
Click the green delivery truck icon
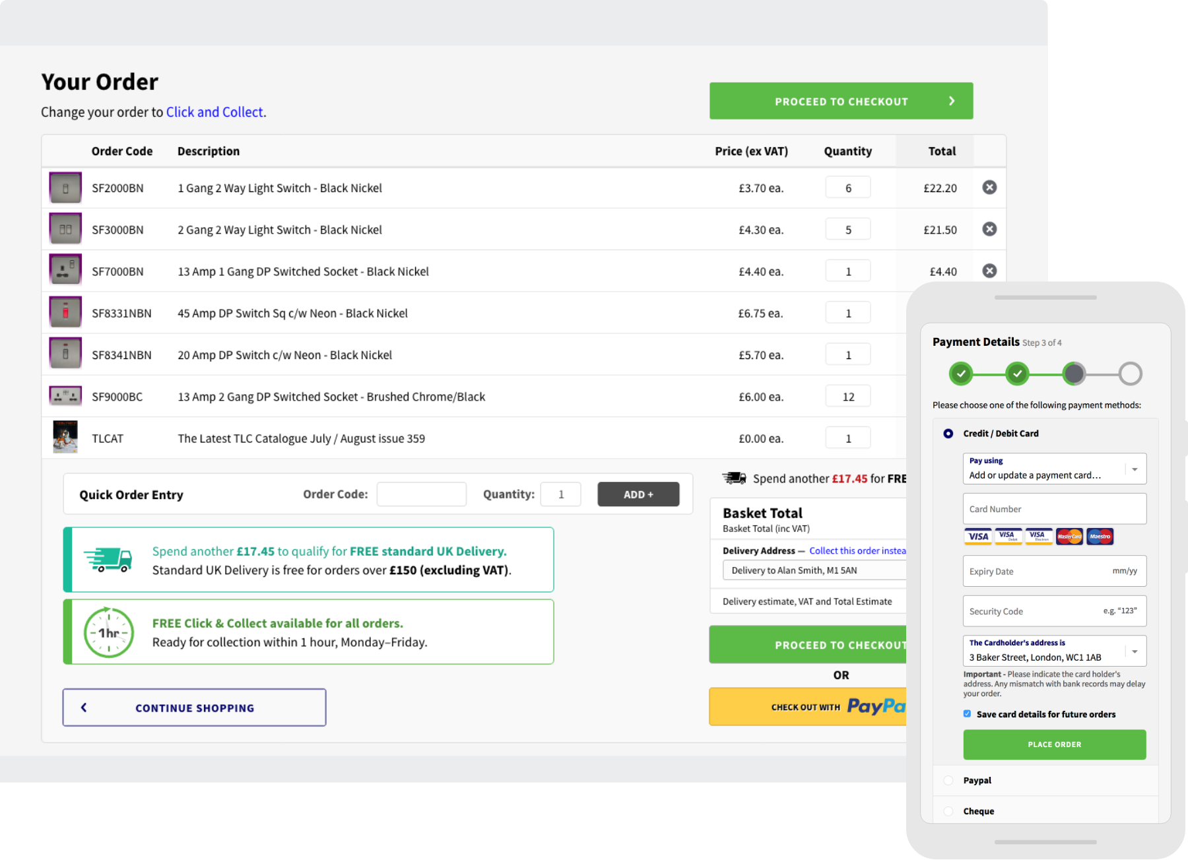click(x=108, y=560)
